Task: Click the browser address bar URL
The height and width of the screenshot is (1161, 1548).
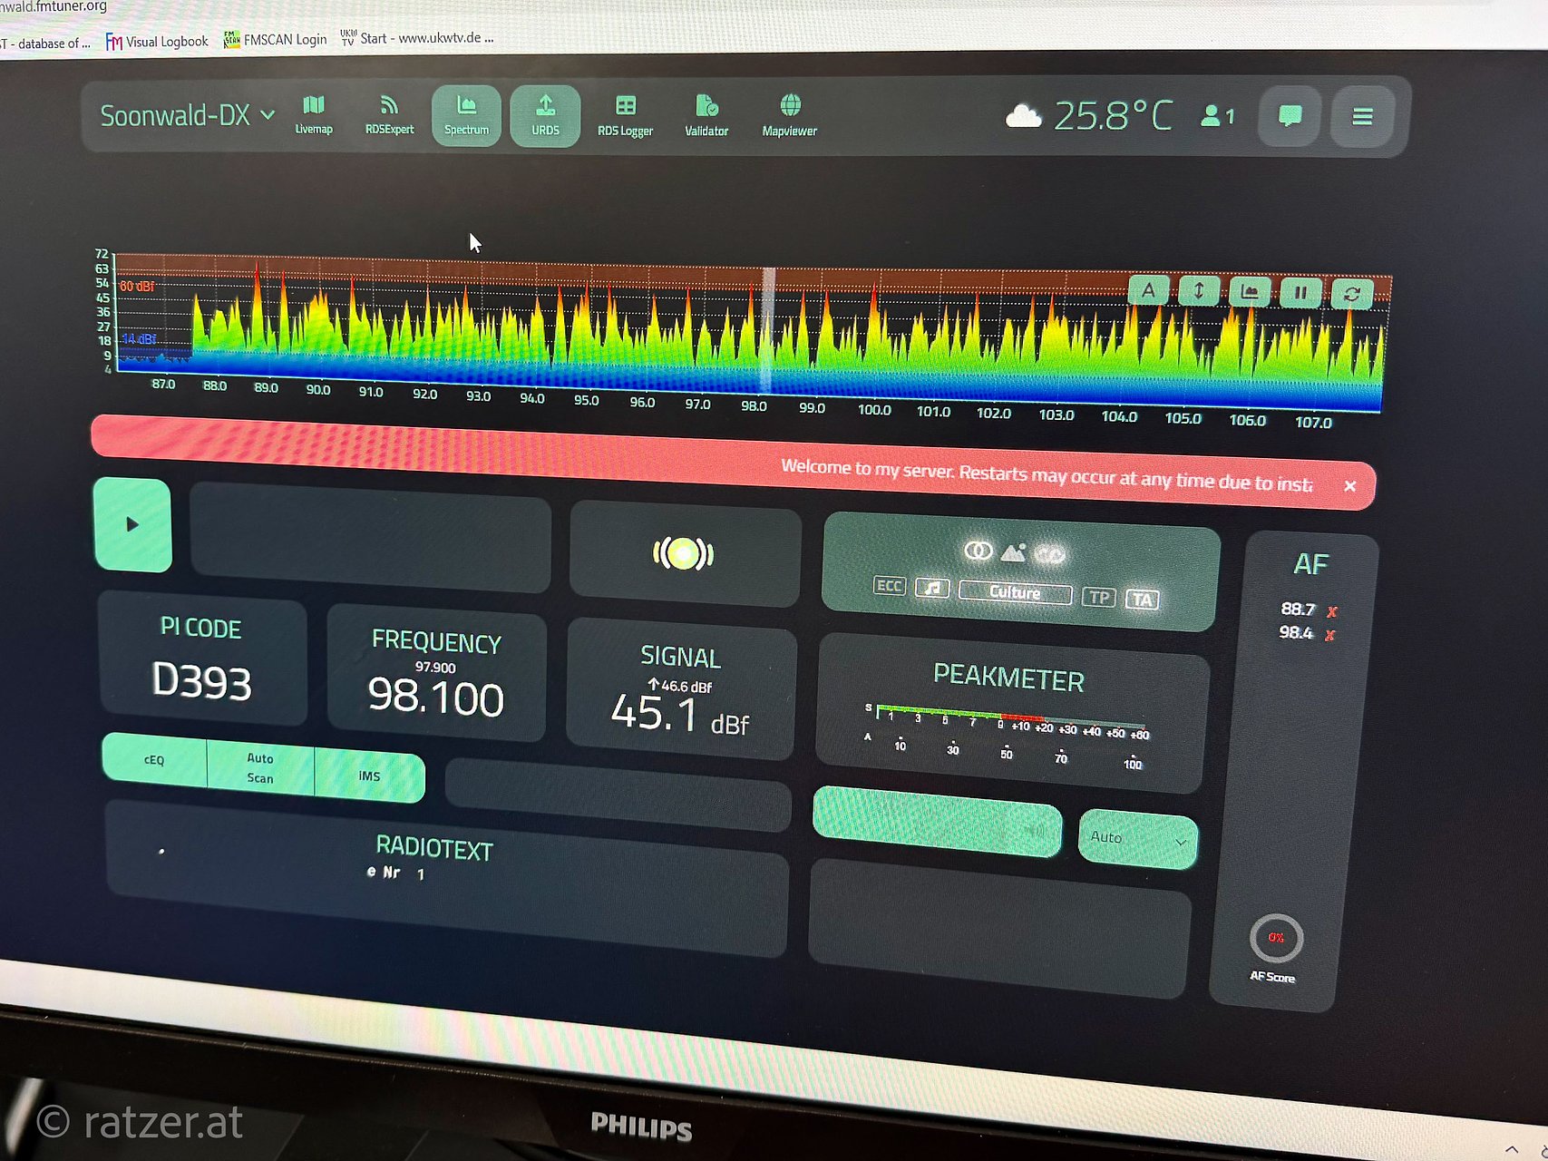Action: pyautogui.click(x=54, y=6)
